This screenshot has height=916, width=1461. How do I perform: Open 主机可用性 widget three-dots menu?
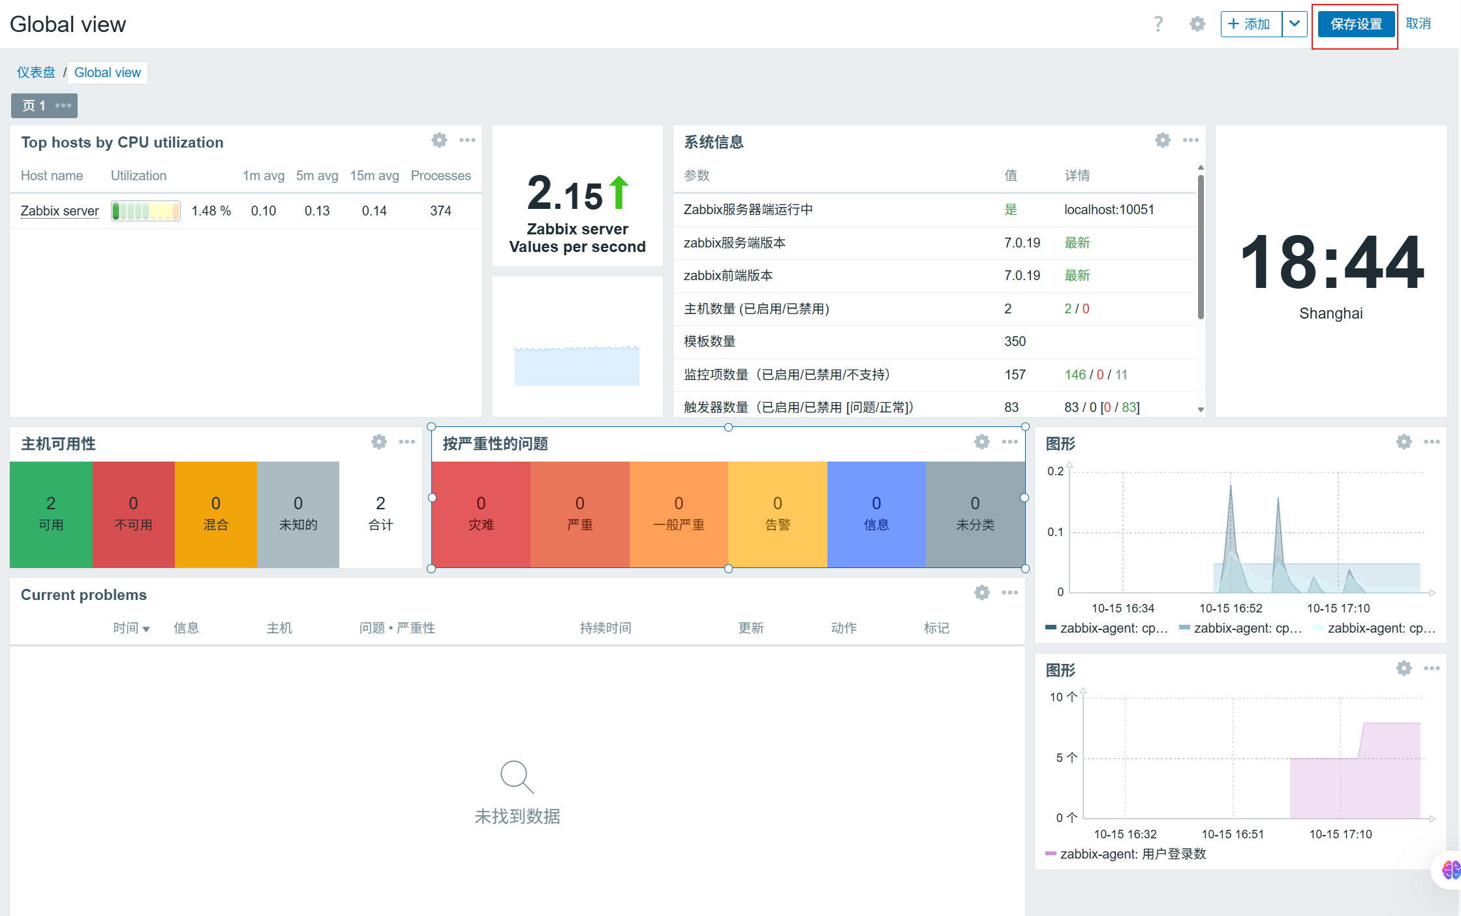[x=407, y=442]
